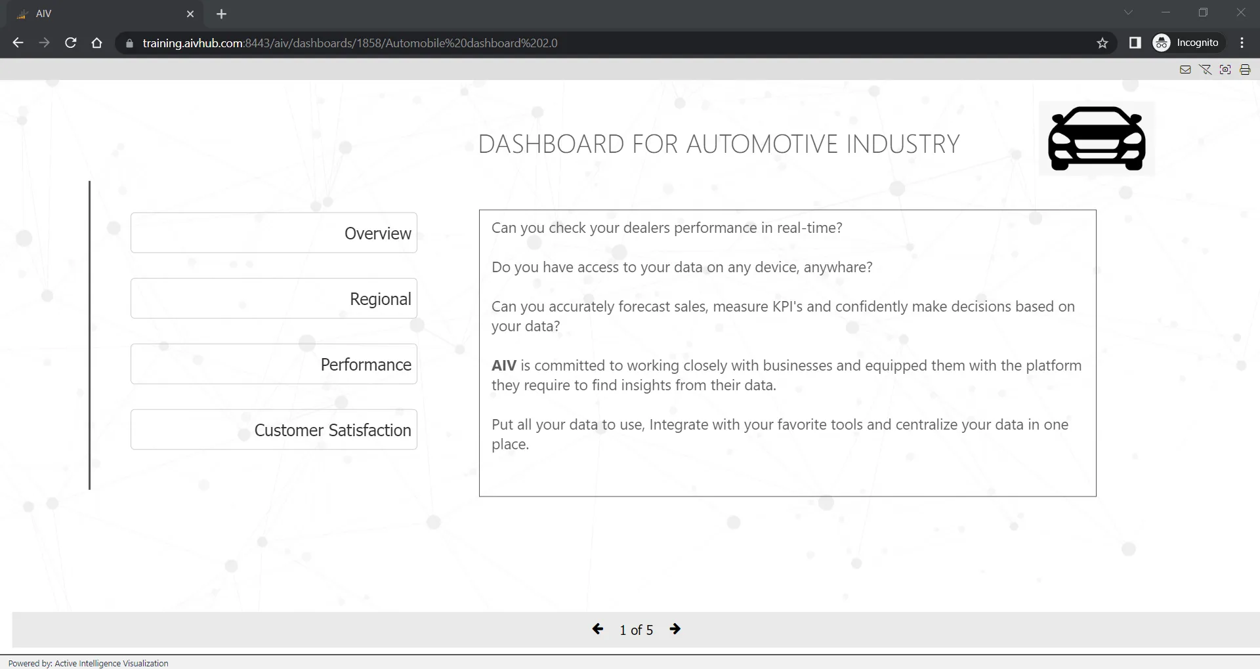Click the email dashboard envelope icon

click(x=1185, y=70)
